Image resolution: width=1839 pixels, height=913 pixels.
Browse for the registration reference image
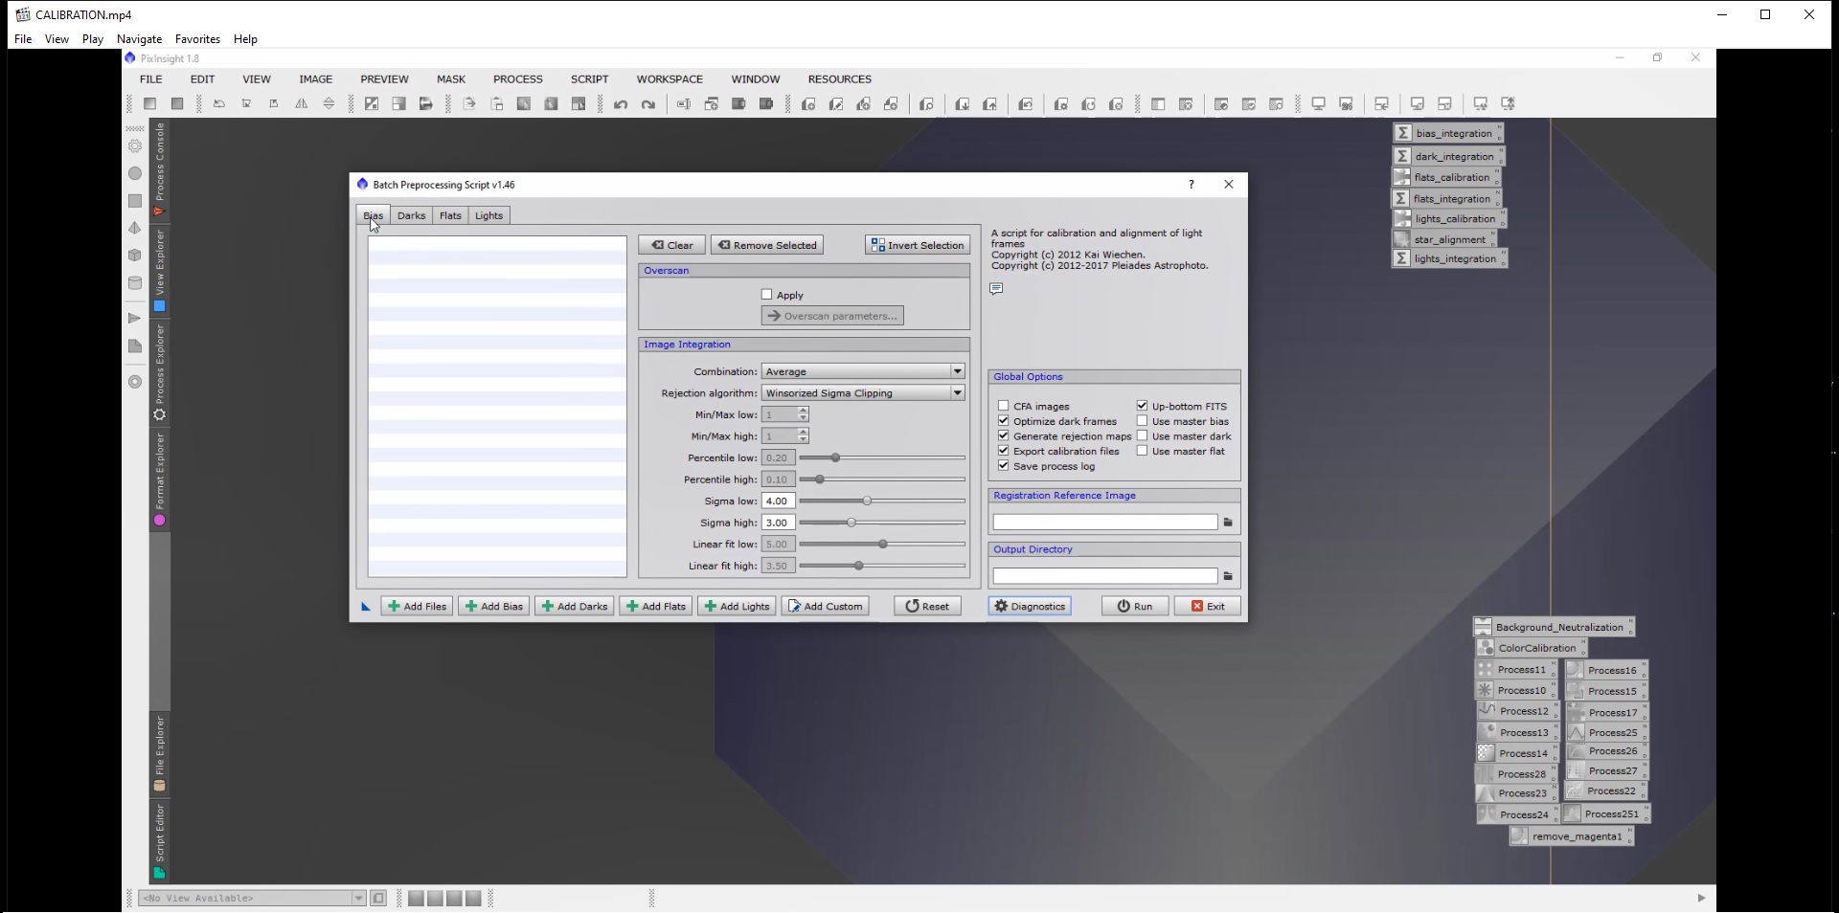(1228, 523)
